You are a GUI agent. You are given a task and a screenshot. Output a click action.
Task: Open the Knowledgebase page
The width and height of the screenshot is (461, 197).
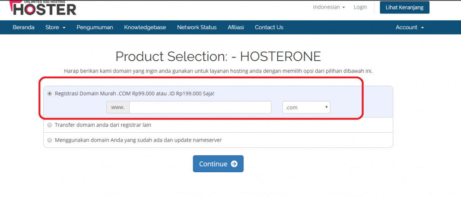pyautogui.click(x=145, y=27)
